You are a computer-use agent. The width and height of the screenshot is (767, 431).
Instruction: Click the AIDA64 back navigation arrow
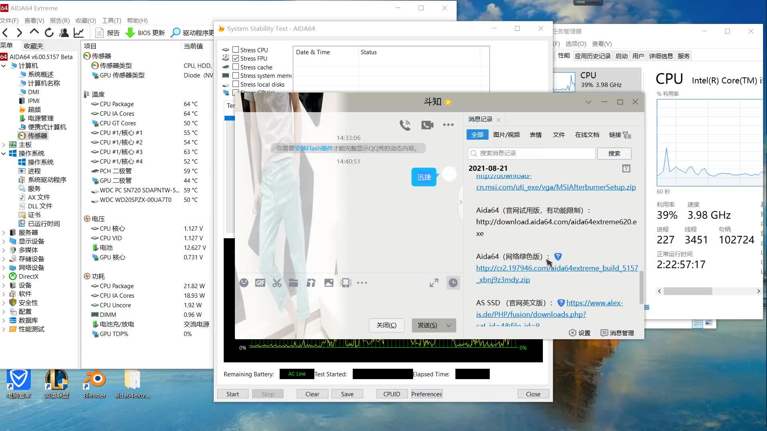(x=5, y=33)
